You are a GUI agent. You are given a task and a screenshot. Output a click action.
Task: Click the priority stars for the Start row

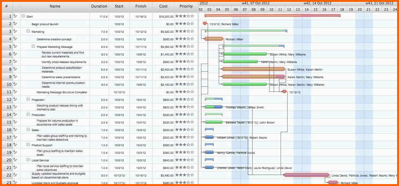[x=185, y=16]
